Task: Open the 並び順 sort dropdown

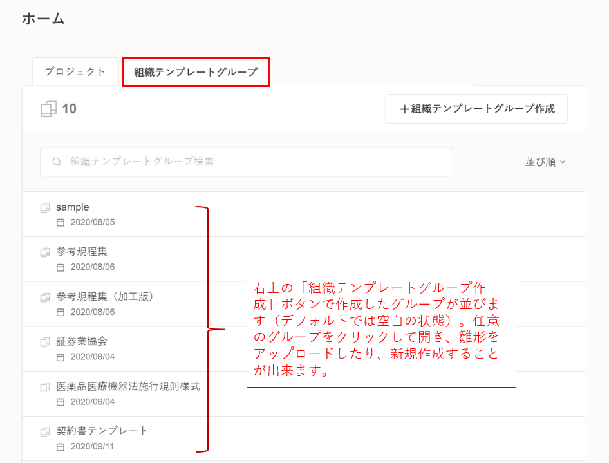Action: click(545, 162)
